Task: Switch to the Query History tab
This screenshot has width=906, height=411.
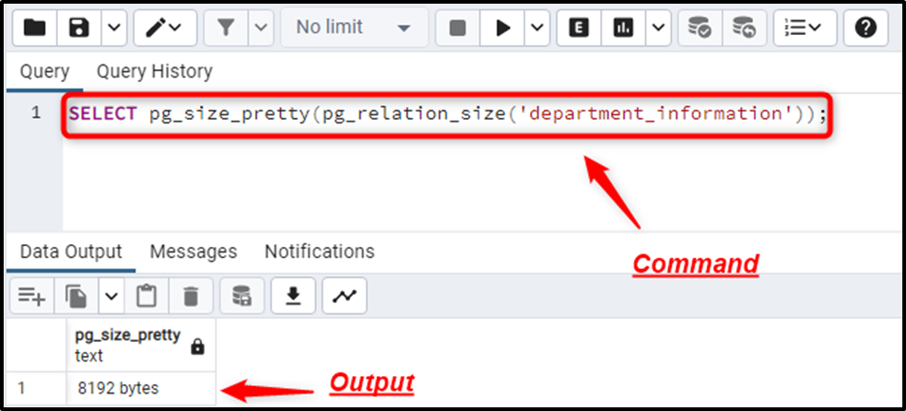Action: [154, 72]
